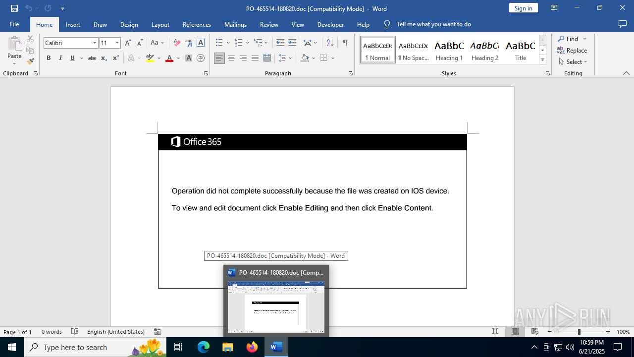Expand the Bullets list dropdown
Viewport: 634px width, 357px height.
point(228,43)
